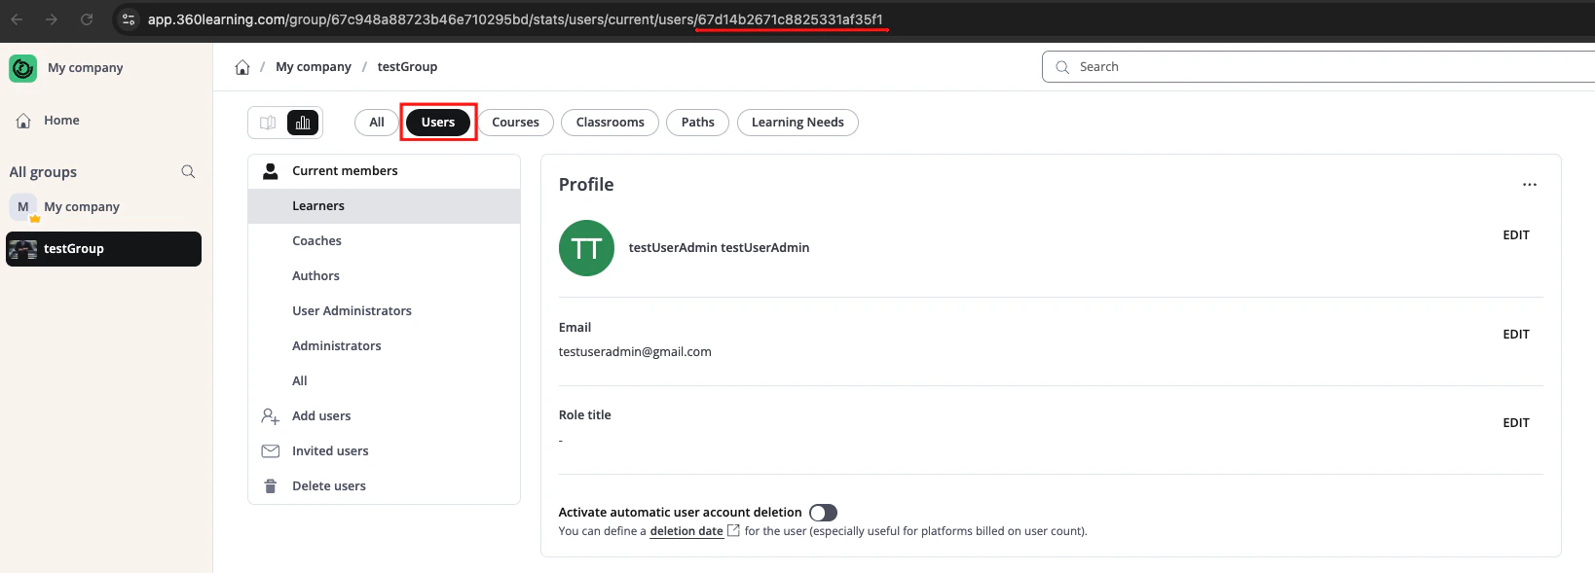Edit the Role title
This screenshot has height=573, width=1595.
point(1516,423)
